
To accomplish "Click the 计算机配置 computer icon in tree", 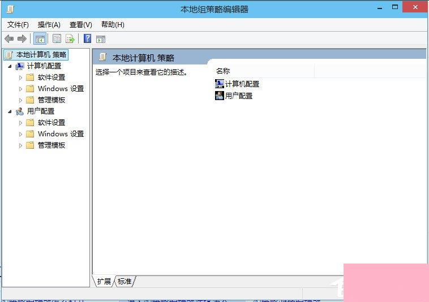I will [x=20, y=66].
